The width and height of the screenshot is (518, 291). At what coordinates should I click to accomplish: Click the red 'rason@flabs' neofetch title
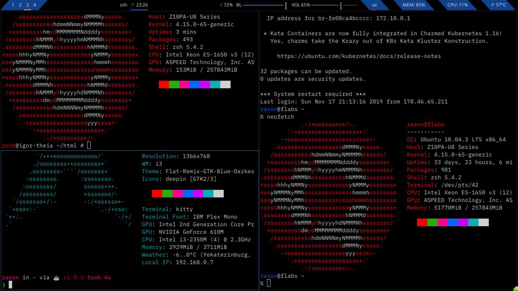pos(425,125)
